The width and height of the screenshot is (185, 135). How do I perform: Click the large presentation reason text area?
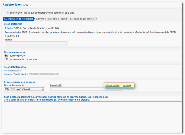pyautogui.click(x=92, y=117)
